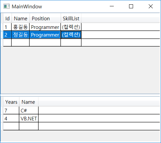
Task: Sort by the Id column header
Action: 7,18
